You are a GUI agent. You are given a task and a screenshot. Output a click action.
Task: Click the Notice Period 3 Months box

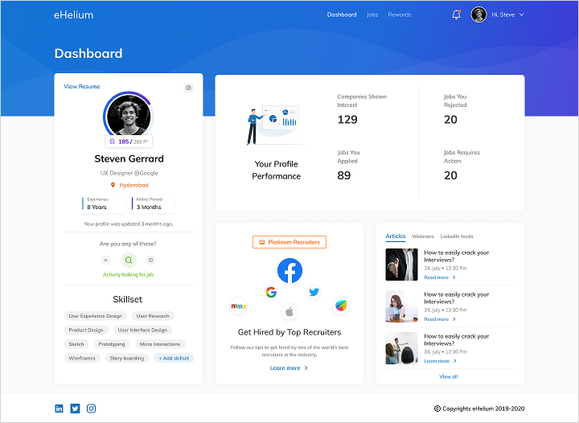153,203
